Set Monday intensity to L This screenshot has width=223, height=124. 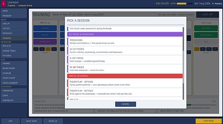coord(36,49)
